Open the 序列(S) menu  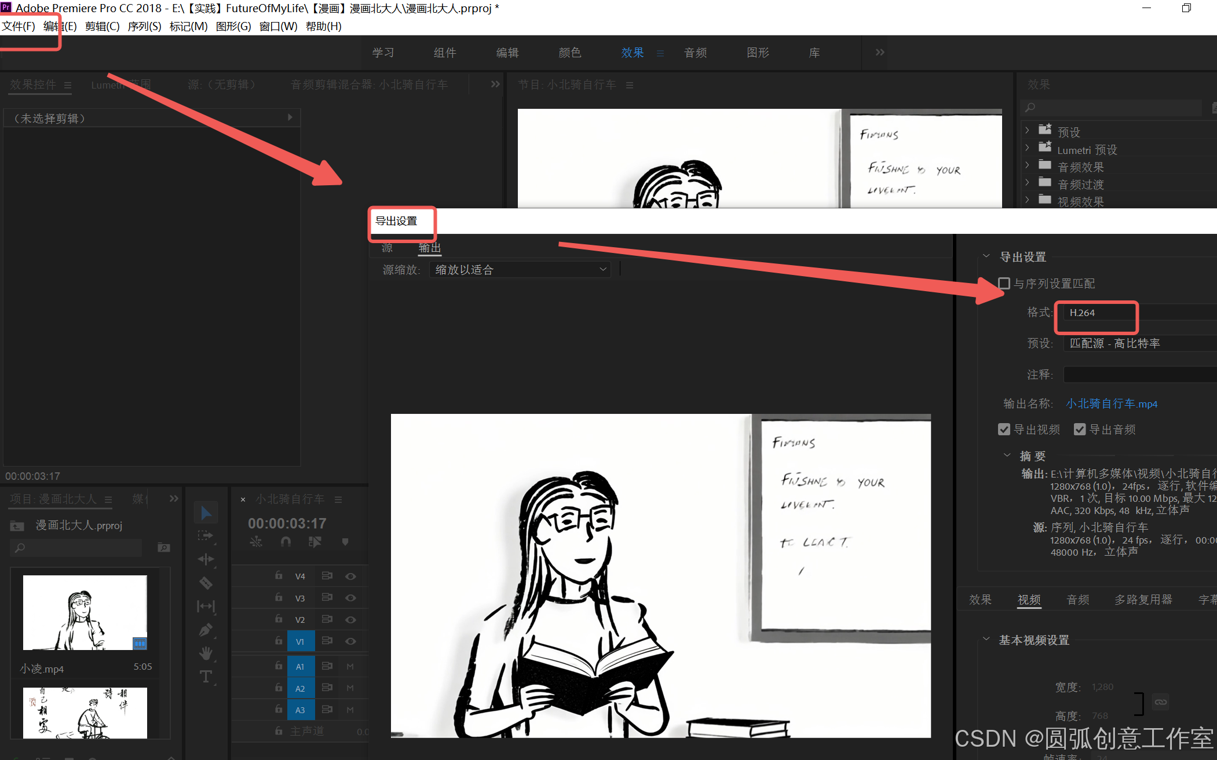click(144, 26)
